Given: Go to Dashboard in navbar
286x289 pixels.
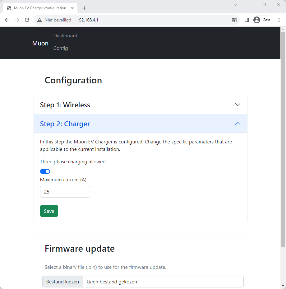Looking at the screenshot, I should (65, 36).
